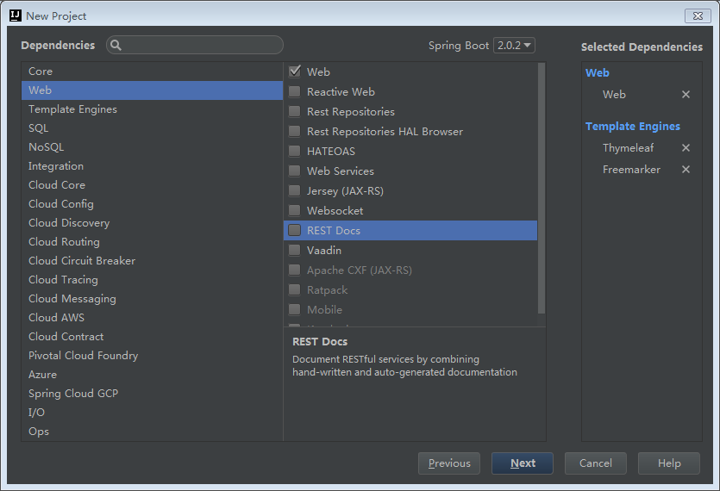This screenshot has width=720, height=491.
Task: Check the REST Docs checkbox
Action: (294, 230)
